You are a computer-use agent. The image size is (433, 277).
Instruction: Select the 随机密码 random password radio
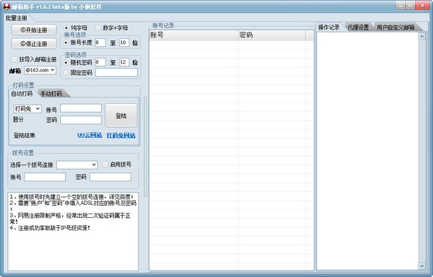pos(66,63)
